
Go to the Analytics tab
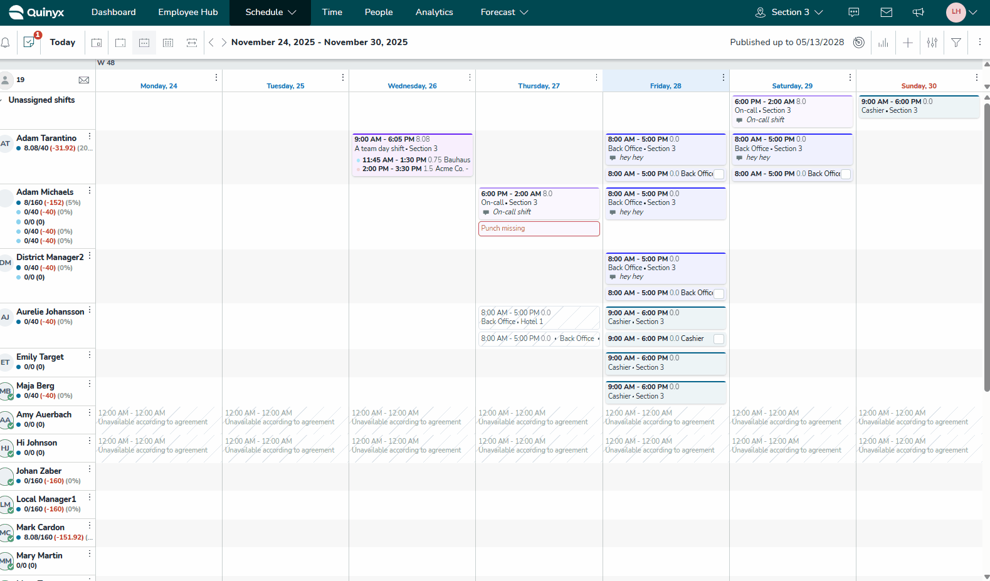434,13
